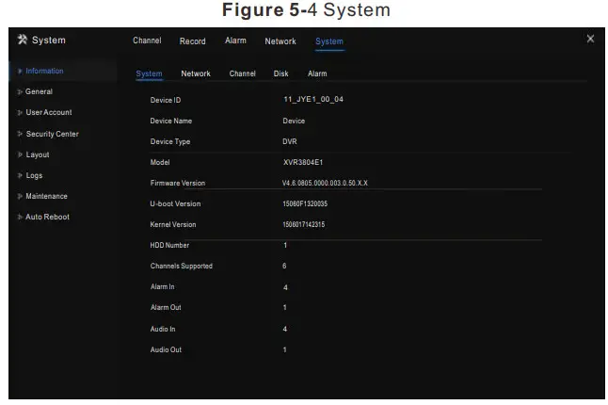The height and width of the screenshot is (405, 608).
Task: Click the Alarm In label
Action: point(162,286)
